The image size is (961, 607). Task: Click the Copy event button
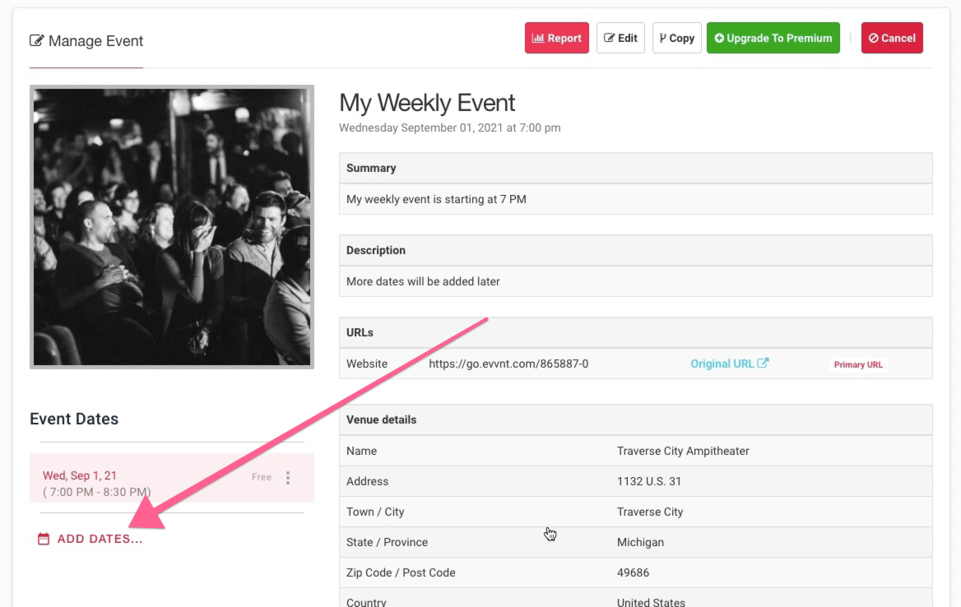tap(676, 38)
